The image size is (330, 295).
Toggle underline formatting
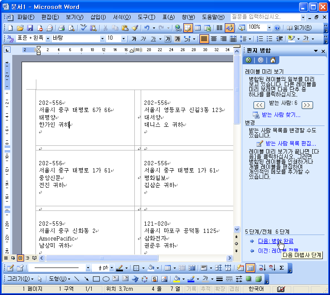click(153, 39)
